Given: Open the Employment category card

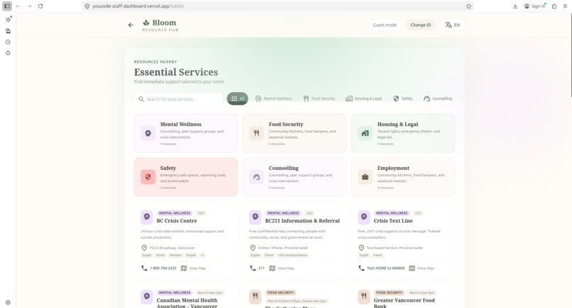Looking at the screenshot, I should click(402, 177).
